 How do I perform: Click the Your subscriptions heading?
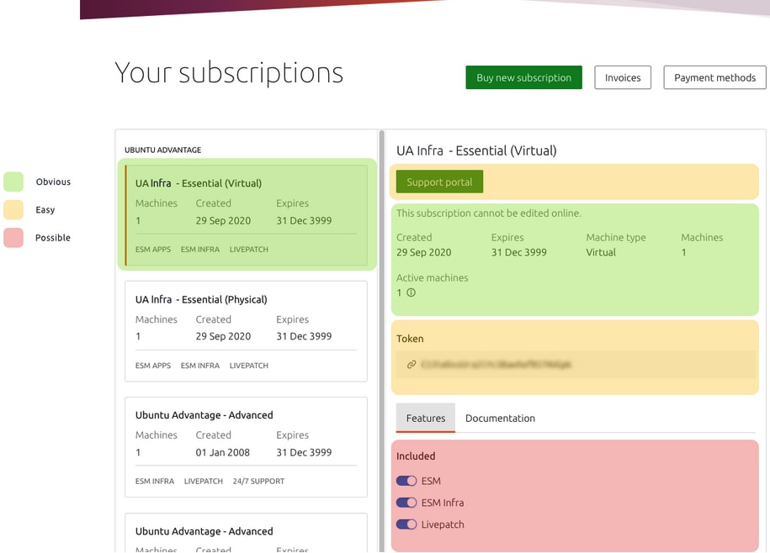point(229,74)
